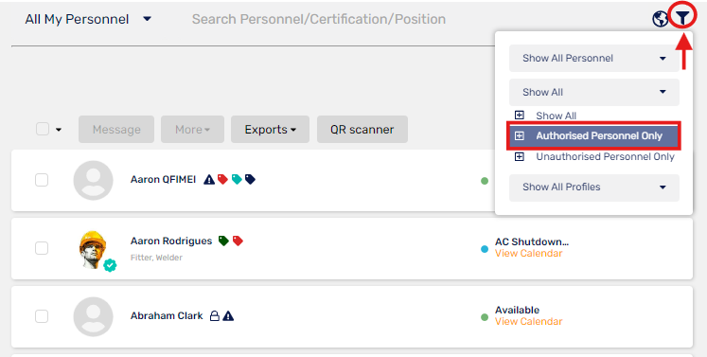Screen dimensions: 707x357
Task: Open Aaron Rodrigues's profile photo thumbnail
Action: pyautogui.click(x=94, y=249)
